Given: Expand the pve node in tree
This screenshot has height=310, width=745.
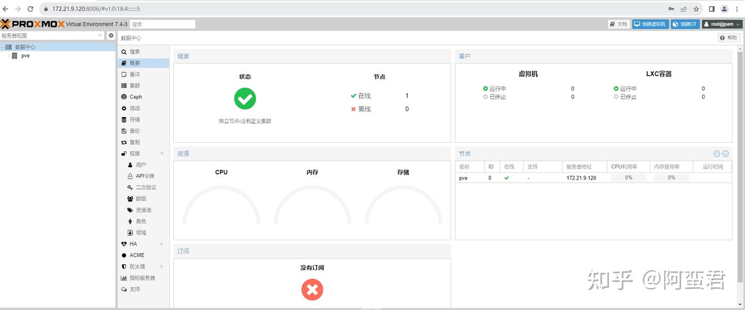Looking at the screenshot, I should click(9, 56).
